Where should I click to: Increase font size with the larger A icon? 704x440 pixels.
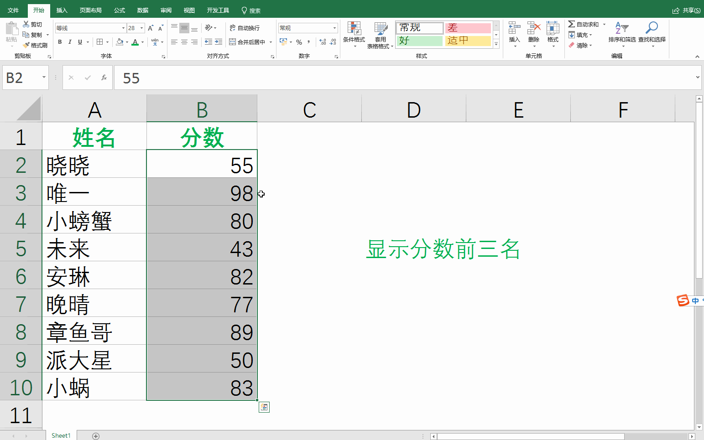click(151, 28)
